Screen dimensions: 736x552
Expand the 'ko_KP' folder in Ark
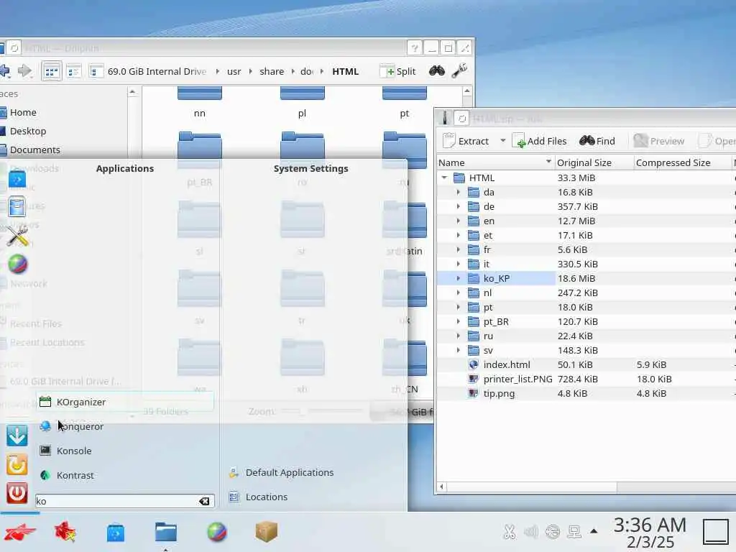tap(459, 278)
